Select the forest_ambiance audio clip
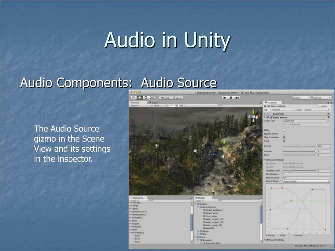Image resolution: width=335 pixels, height=251 pixels. [213, 210]
